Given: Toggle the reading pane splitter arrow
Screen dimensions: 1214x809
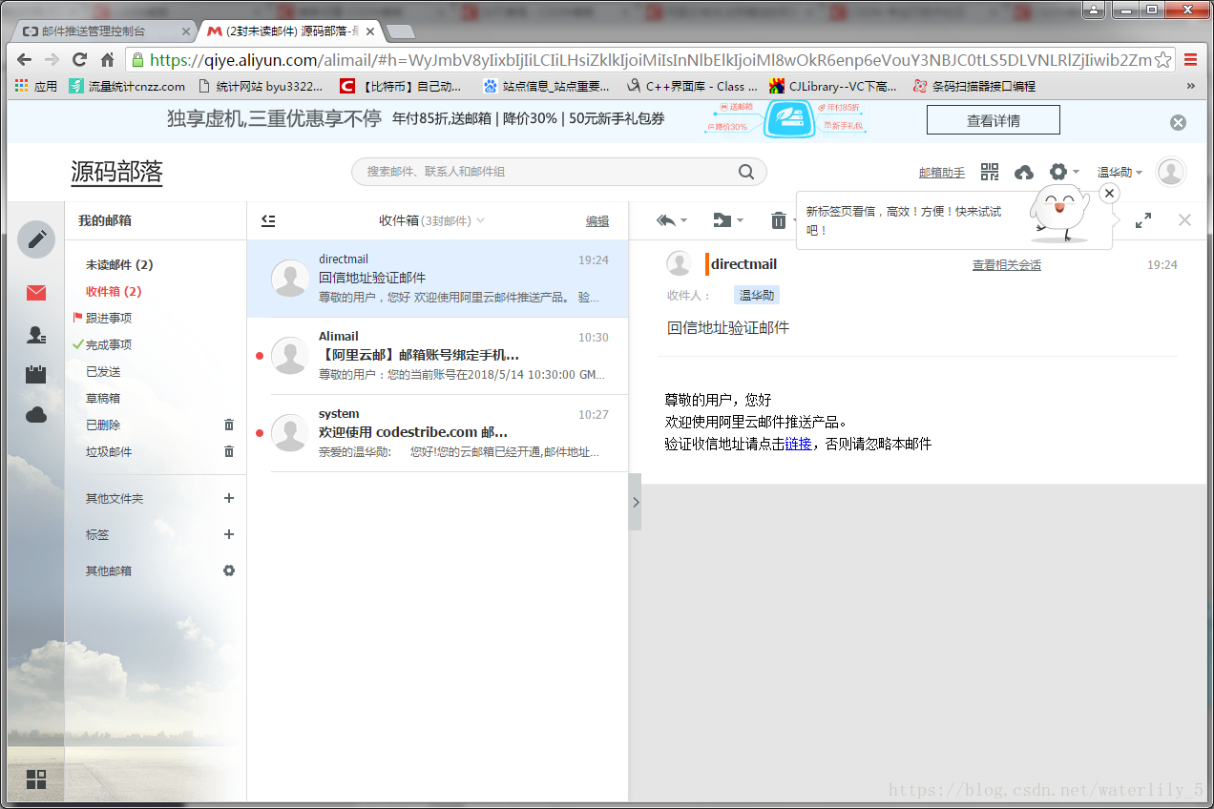Looking at the screenshot, I should pos(636,502).
